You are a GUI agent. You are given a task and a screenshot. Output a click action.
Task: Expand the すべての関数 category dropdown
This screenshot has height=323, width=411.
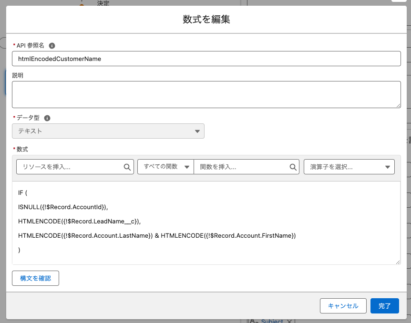coord(165,167)
